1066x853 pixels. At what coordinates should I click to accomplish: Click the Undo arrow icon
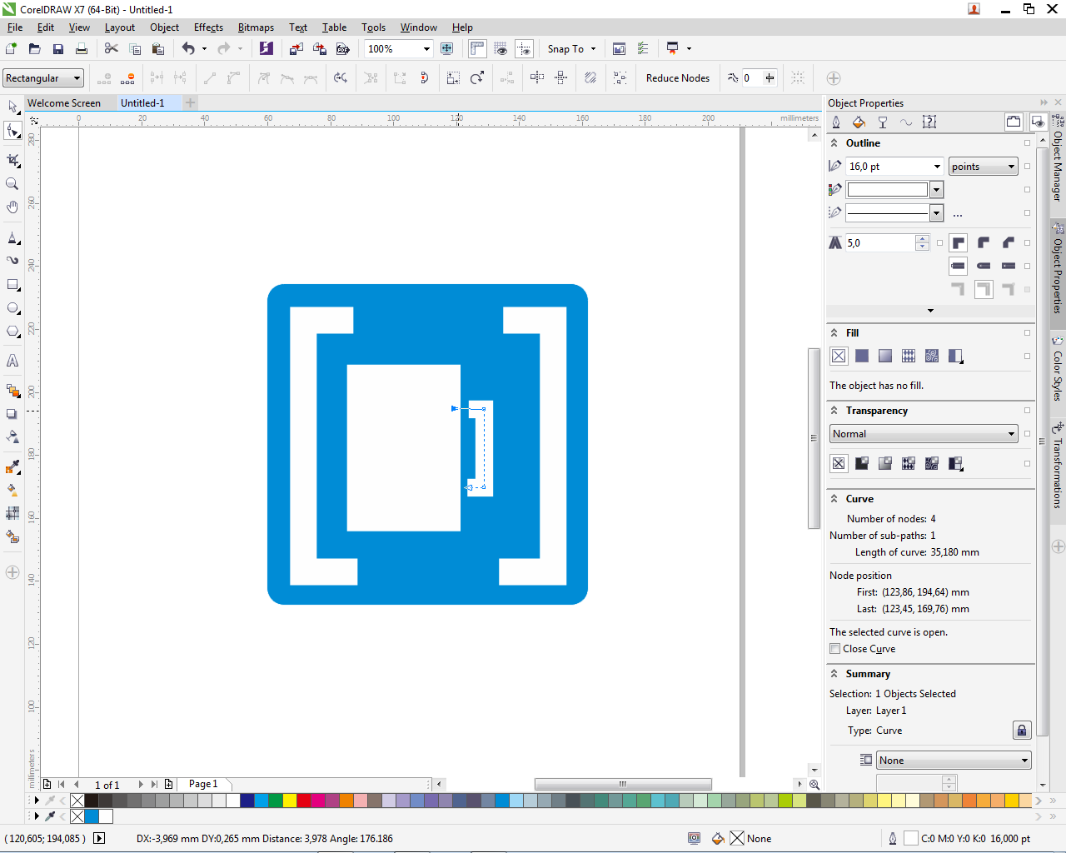pos(188,49)
